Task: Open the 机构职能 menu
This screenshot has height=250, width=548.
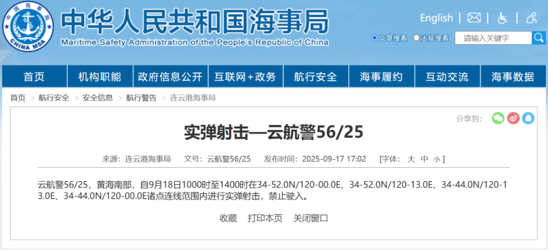Action: [99, 77]
